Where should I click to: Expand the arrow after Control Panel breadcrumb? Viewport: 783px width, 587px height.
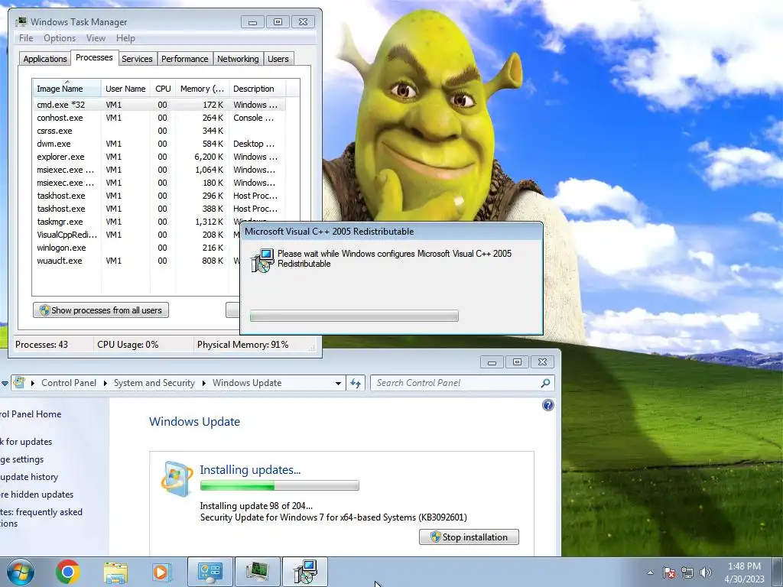point(105,383)
